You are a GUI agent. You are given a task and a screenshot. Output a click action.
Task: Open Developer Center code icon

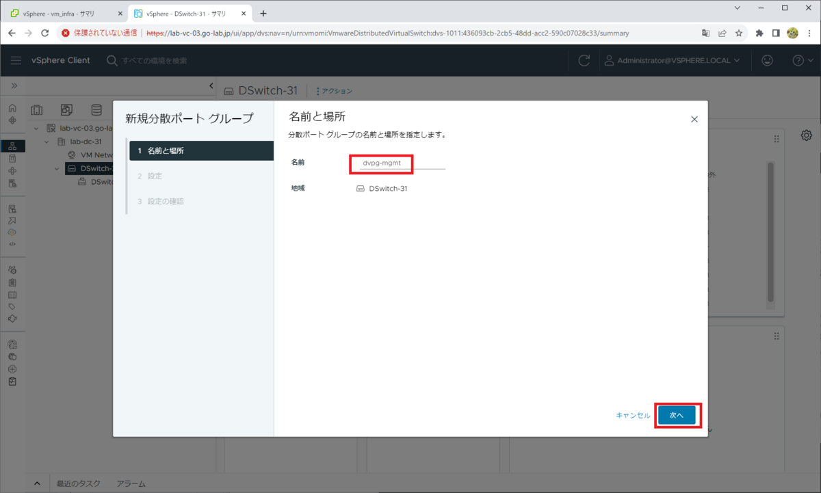pos(12,243)
